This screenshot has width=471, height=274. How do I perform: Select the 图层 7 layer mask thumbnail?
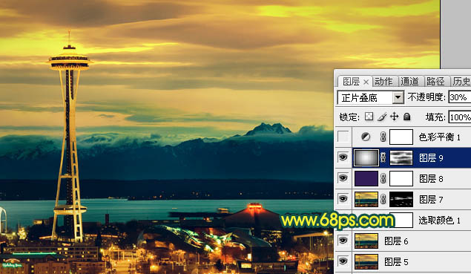click(401, 200)
